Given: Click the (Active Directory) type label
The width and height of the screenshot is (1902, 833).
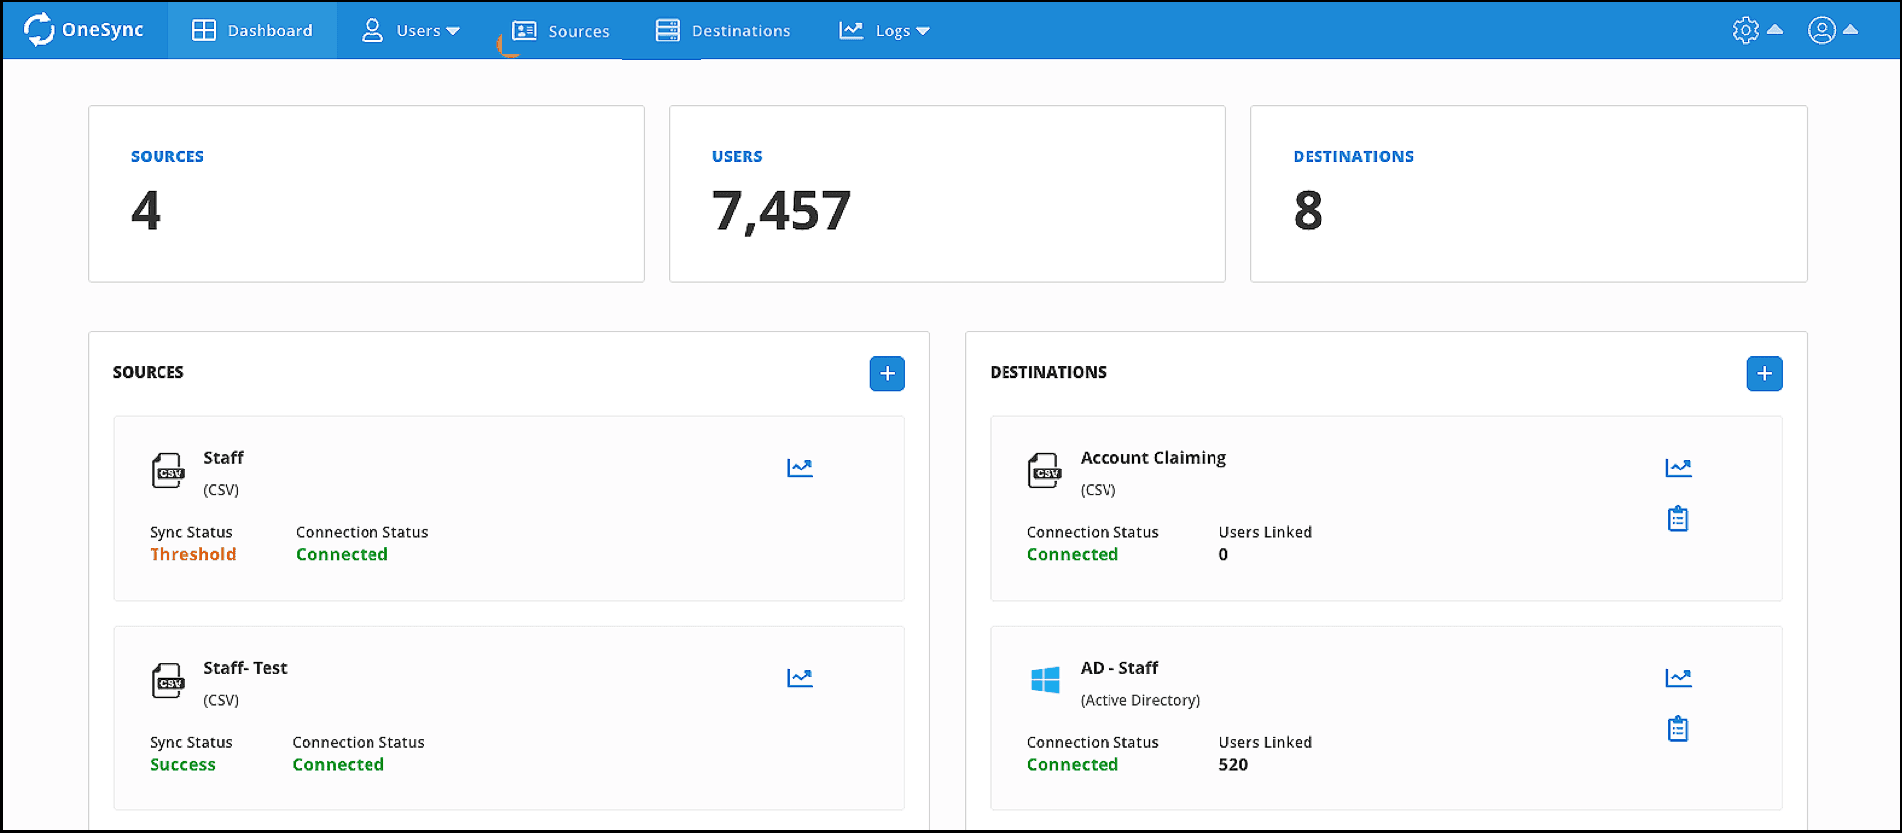Looking at the screenshot, I should (x=1140, y=700).
